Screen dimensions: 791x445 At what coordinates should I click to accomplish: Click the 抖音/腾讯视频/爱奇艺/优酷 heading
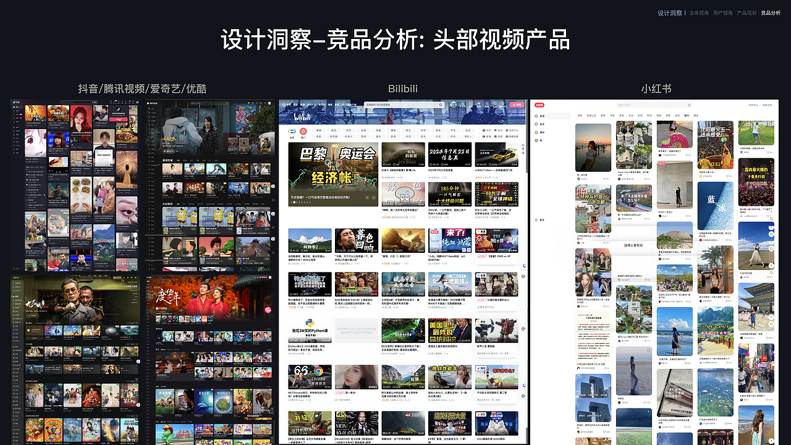(x=142, y=89)
